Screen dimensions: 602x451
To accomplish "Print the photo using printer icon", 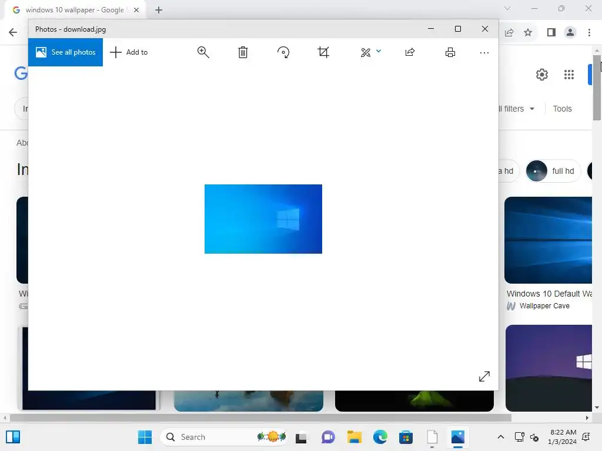I will 450,52.
